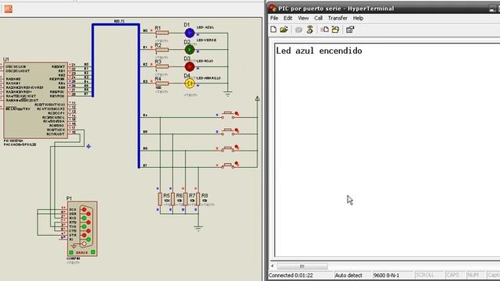
Task: Select the red LED D3
Action: point(189,66)
